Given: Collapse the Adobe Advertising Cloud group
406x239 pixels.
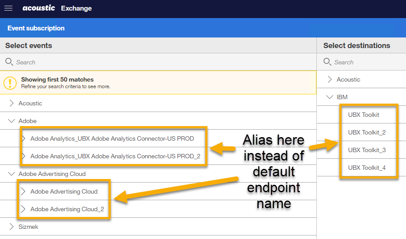Looking at the screenshot, I should pos(11,174).
